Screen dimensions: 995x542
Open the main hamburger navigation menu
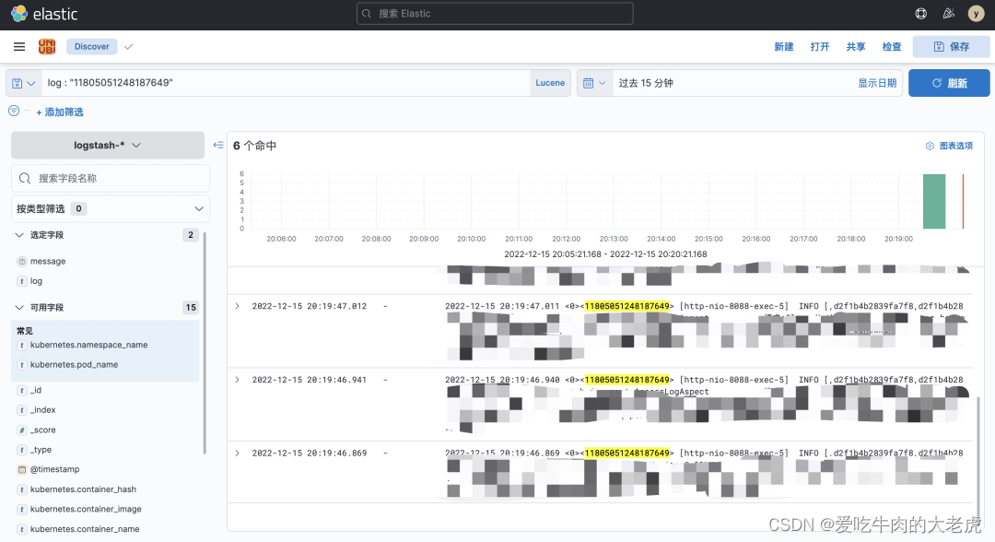click(19, 46)
